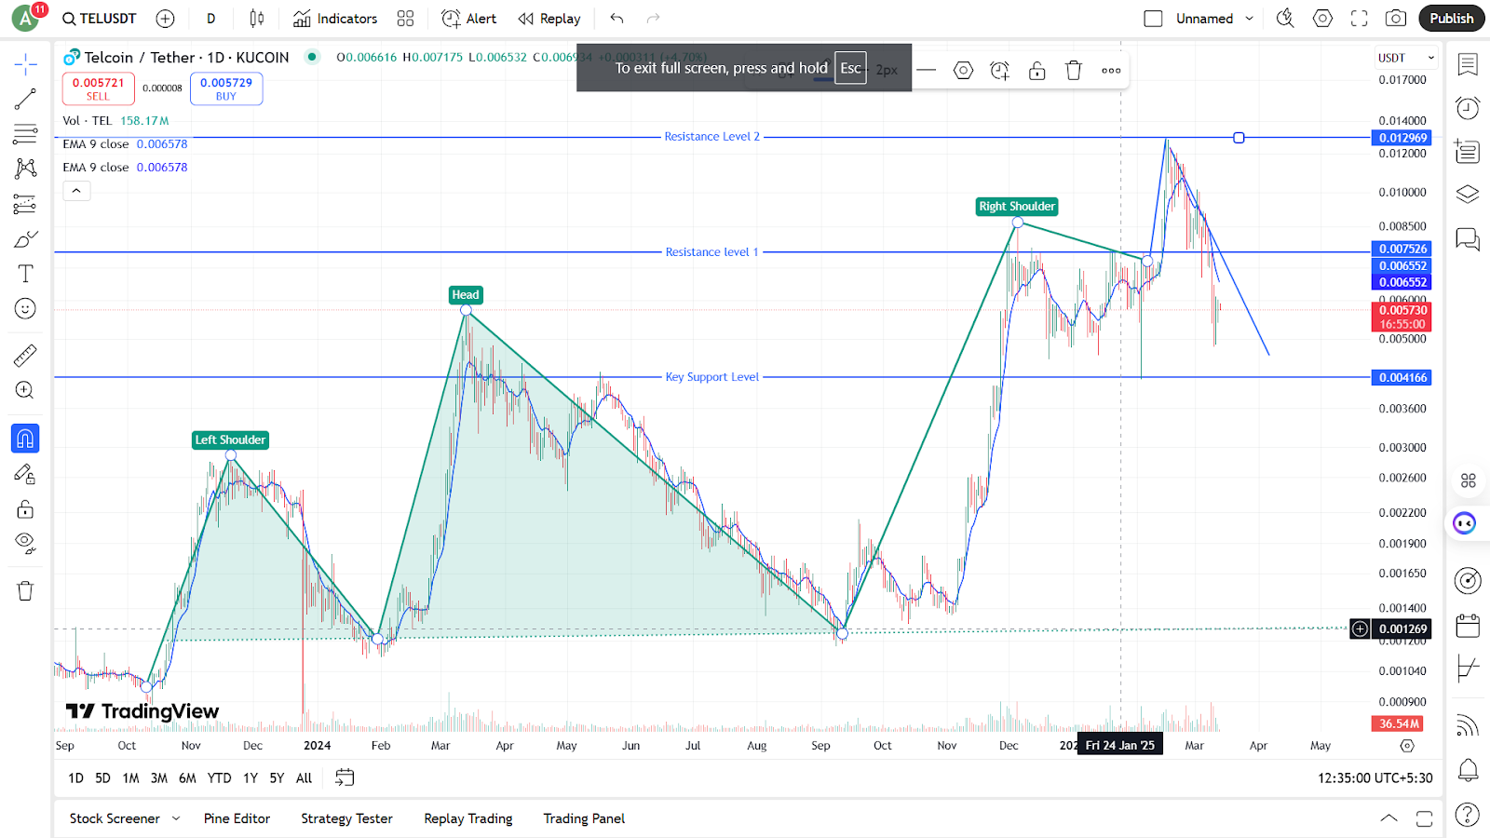Open the USDT currency dropdown

click(x=1406, y=58)
